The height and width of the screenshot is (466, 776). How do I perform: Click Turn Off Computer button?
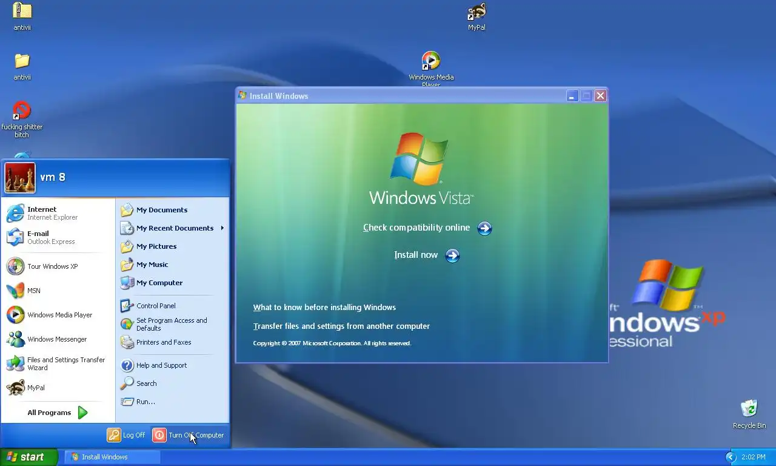189,435
